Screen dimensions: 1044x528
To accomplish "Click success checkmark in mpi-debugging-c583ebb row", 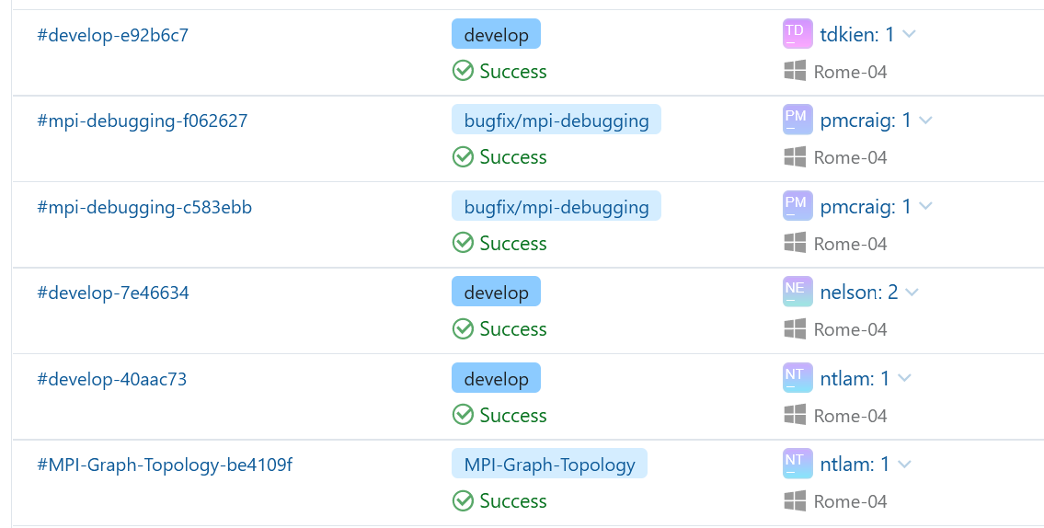I will (463, 243).
